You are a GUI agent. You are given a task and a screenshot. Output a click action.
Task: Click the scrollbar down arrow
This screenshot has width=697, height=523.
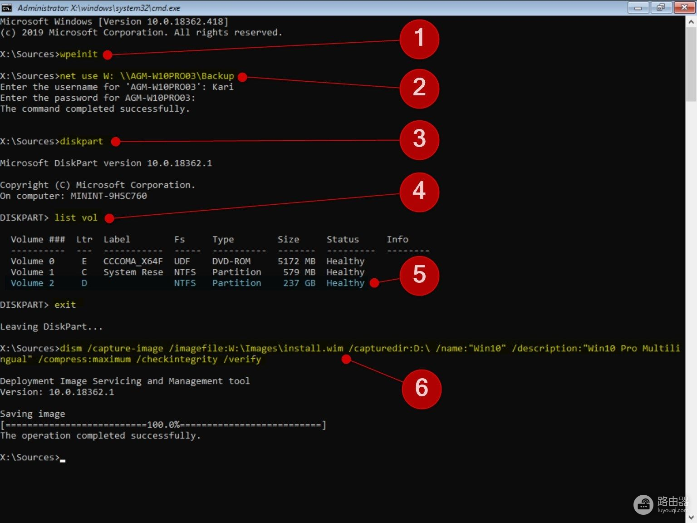(x=691, y=517)
